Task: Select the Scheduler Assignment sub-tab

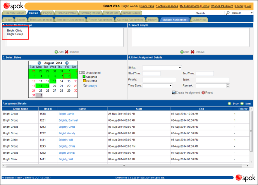Action: (x=70, y=20)
